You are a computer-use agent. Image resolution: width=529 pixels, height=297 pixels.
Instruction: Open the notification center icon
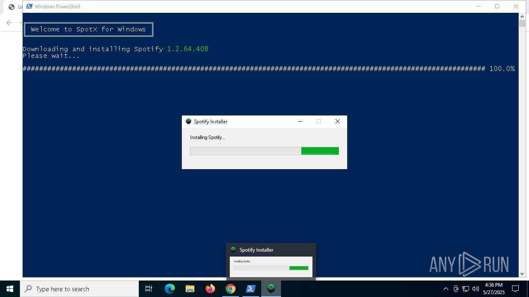click(515, 289)
